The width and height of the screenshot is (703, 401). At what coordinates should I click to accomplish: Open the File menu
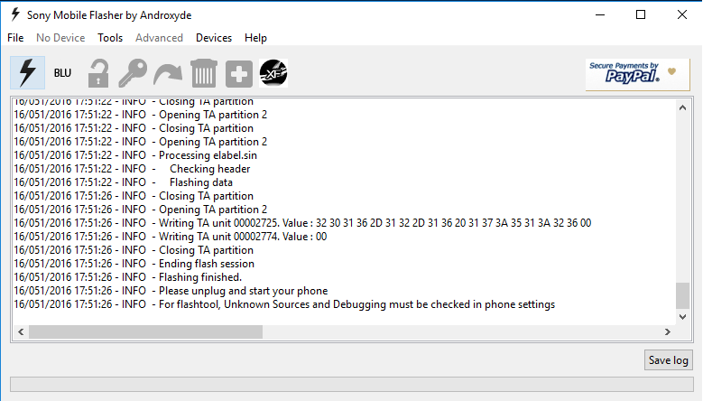coord(15,38)
